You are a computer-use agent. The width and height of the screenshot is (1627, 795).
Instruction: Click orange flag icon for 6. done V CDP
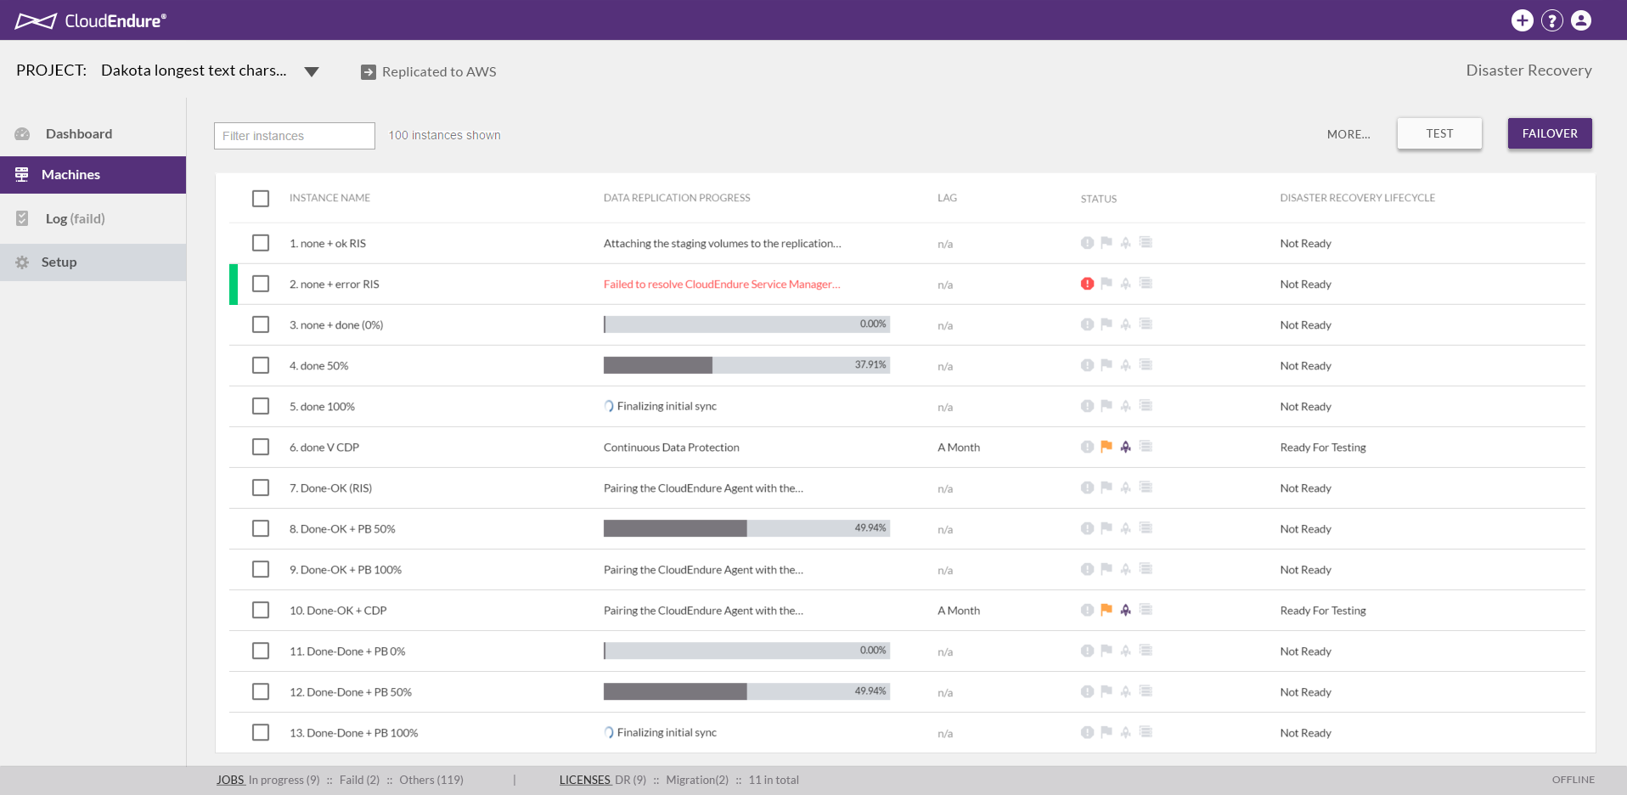[x=1106, y=447]
